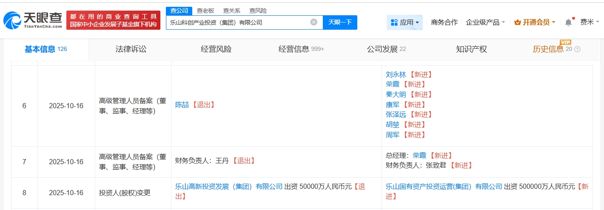Select the 查关系 search tab
The height and width of the screenshot is (210, 604).
click(231, 11)
